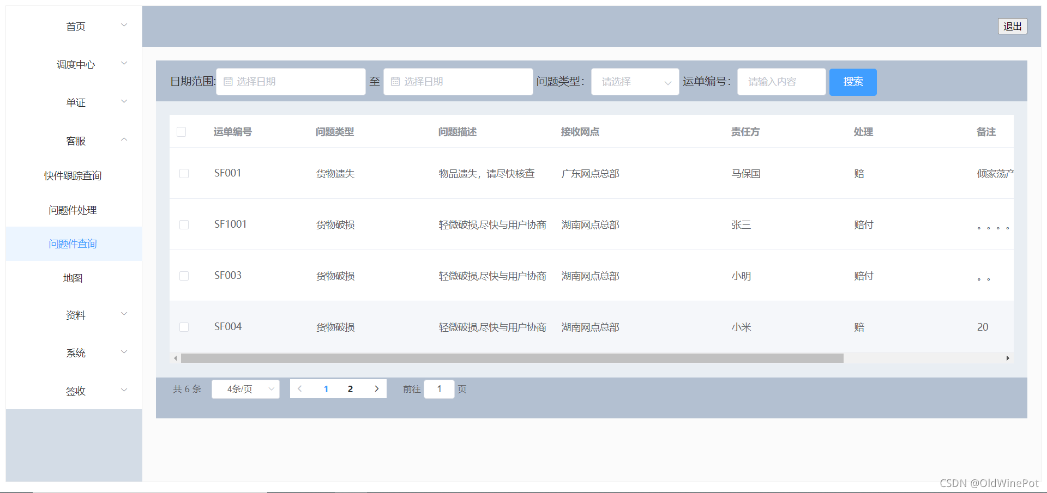
Task: Expand the 签收 sidebar menu
Action: click(74, 391)
